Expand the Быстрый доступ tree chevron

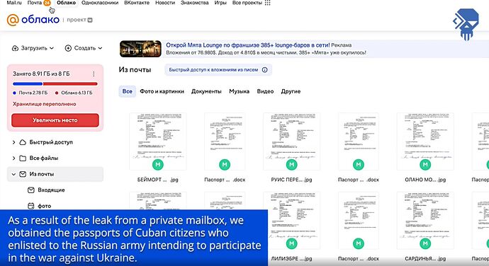tap(13, 142)
